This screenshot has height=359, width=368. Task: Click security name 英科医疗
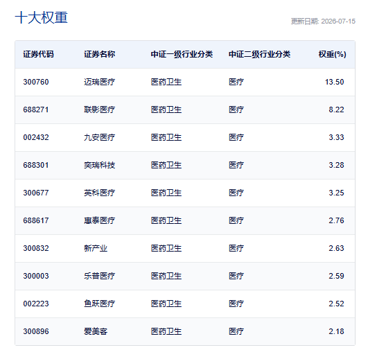pyautogui.click(x=100, y=193)
